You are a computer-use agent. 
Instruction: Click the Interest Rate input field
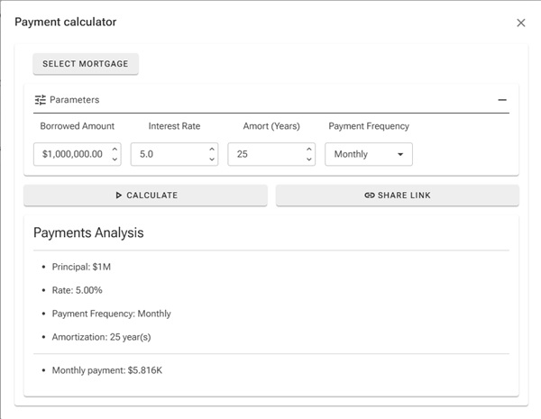168,154
